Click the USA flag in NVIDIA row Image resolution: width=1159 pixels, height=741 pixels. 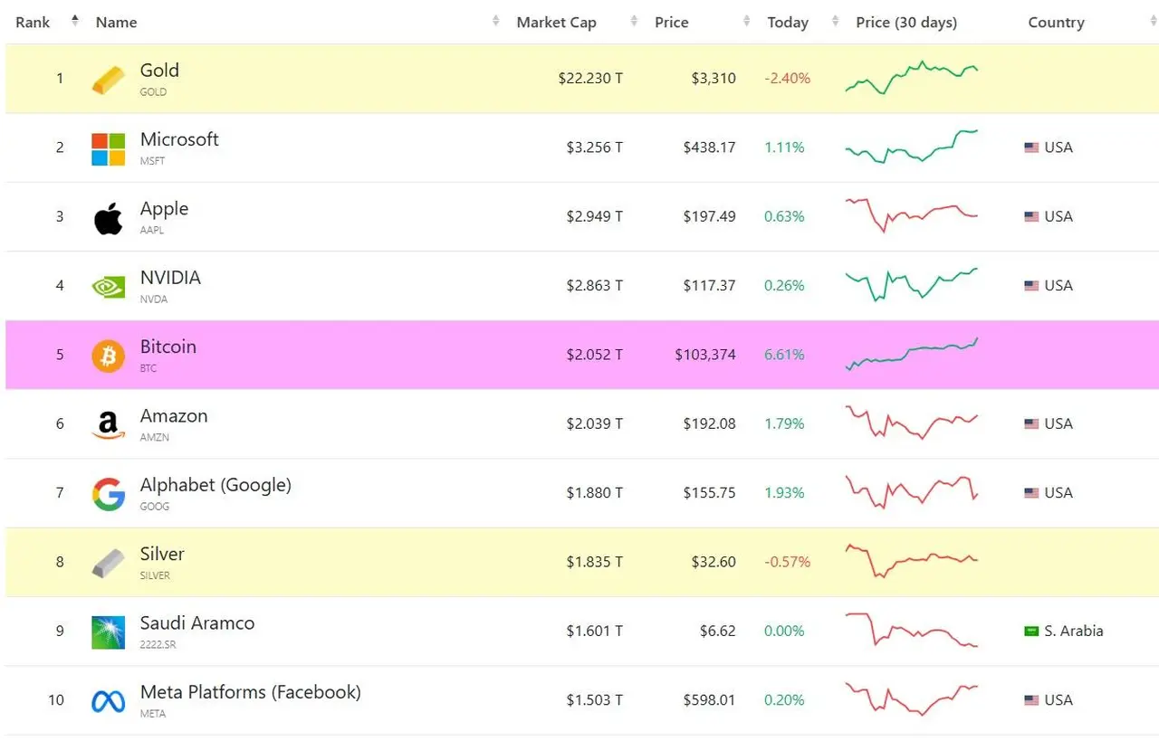coord(1031,286)
